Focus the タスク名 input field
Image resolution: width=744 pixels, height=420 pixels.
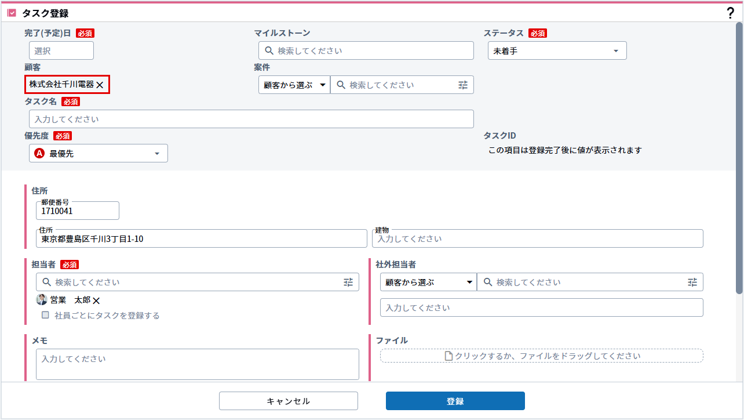coord(251,119)
